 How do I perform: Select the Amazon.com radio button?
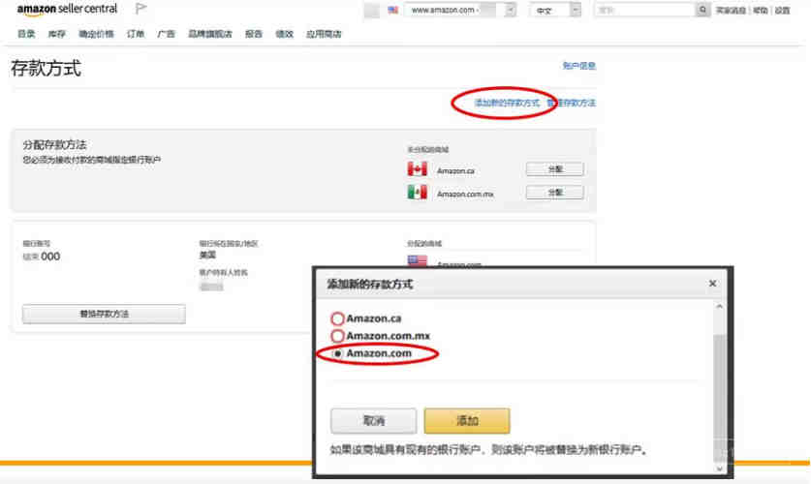(337, 353)
